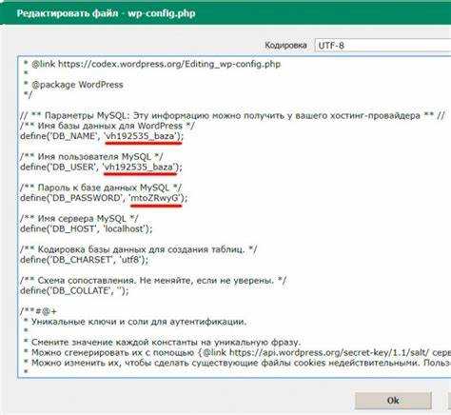The image size is (451, 415).
Task: Place cursor on DB_PASSWORD value mtoZRwyG
Action: click(x=155, y=198)
